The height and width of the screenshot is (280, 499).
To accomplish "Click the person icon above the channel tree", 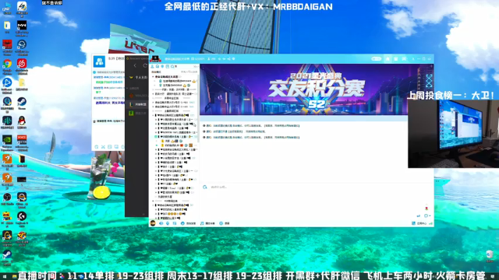I will tap(153, 67).
